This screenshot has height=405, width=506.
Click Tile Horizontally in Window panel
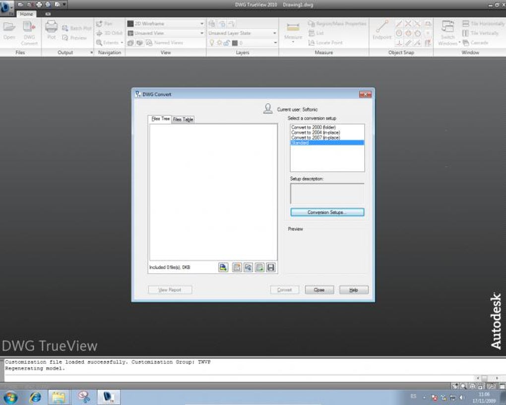[x=483, y=24]
